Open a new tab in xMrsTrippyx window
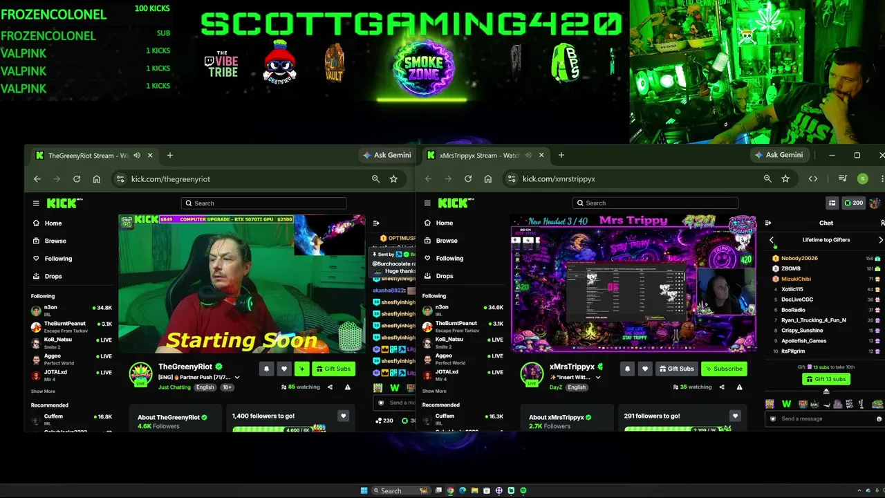885x498 pixels. (x=561, y=156)
